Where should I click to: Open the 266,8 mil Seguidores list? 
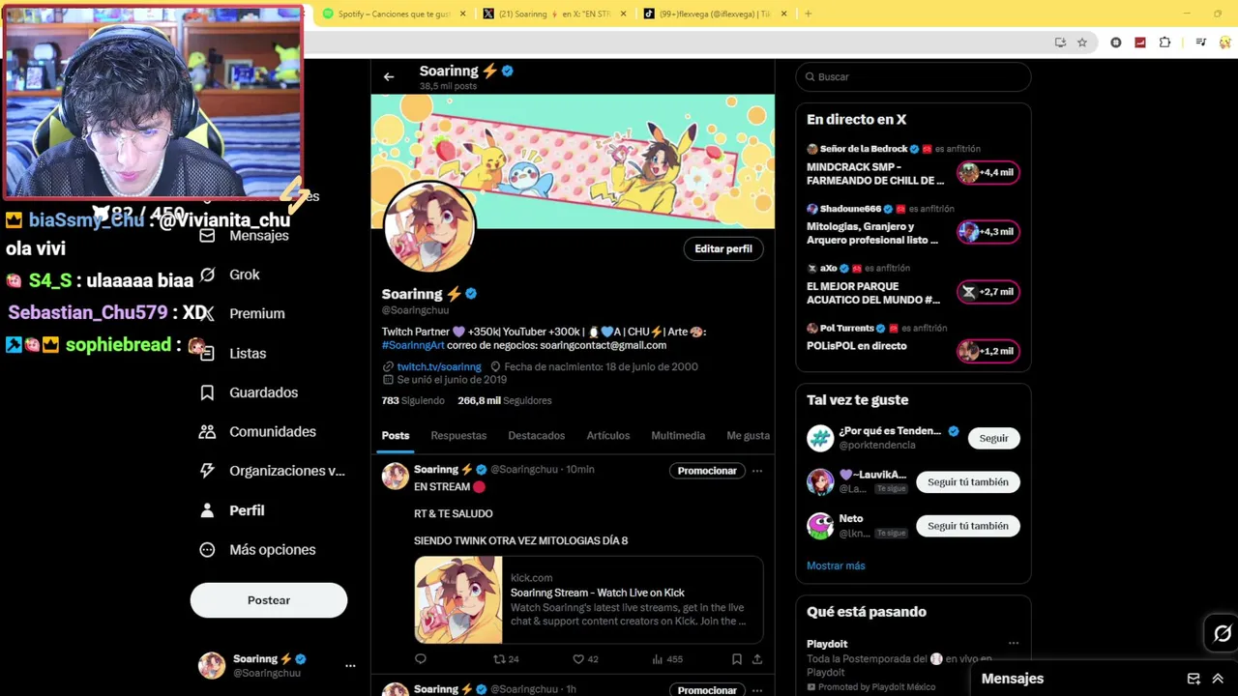coord(504,400)
